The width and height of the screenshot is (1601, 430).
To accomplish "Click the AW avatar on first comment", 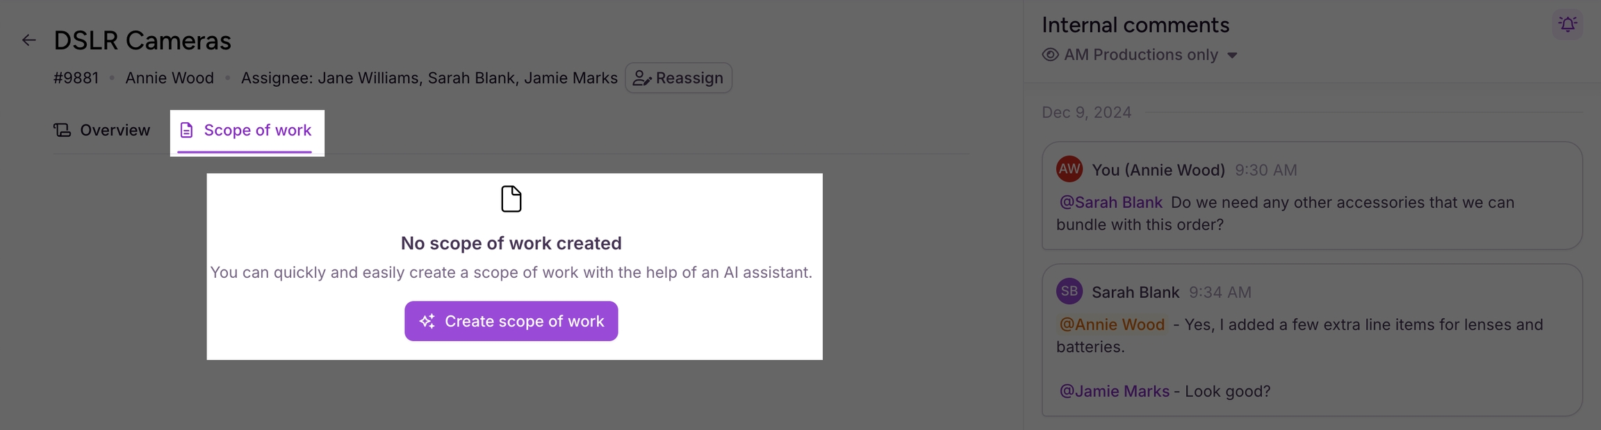I will tap(1069, 169).
